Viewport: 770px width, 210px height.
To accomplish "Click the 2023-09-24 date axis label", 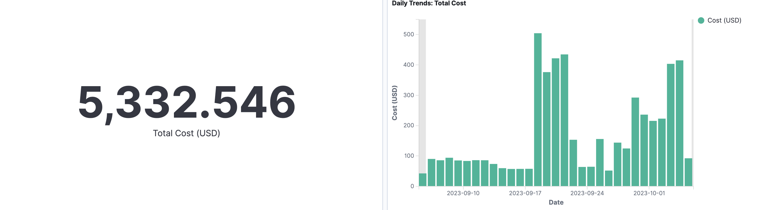I will click(x=587, y=193).
